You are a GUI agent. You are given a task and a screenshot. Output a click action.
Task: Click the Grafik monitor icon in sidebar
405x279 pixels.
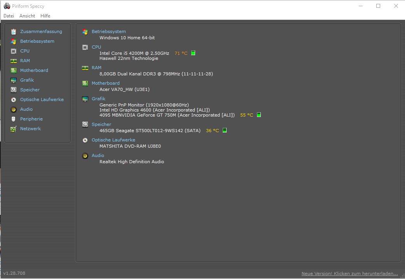click(x=14, y=80)
